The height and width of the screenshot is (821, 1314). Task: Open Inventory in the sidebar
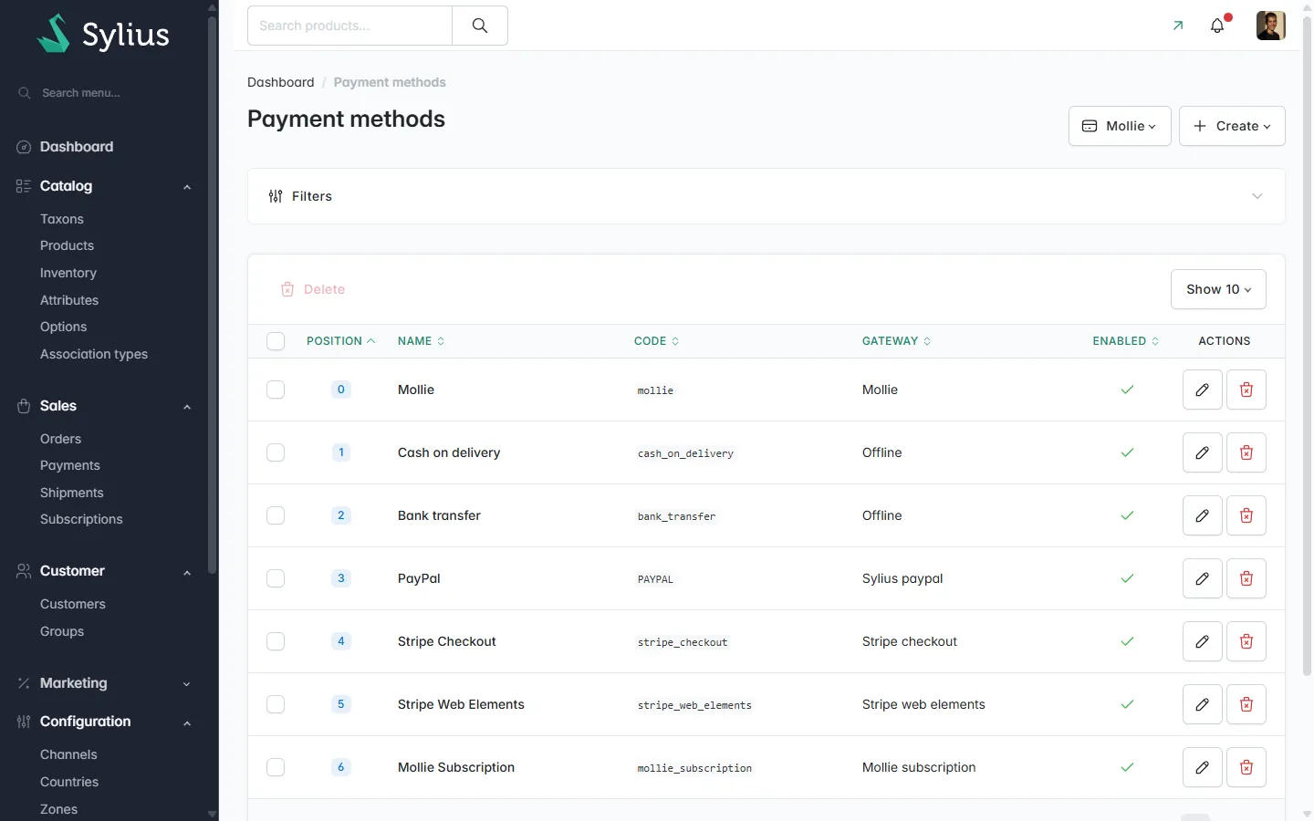click(x=68, y=273)
